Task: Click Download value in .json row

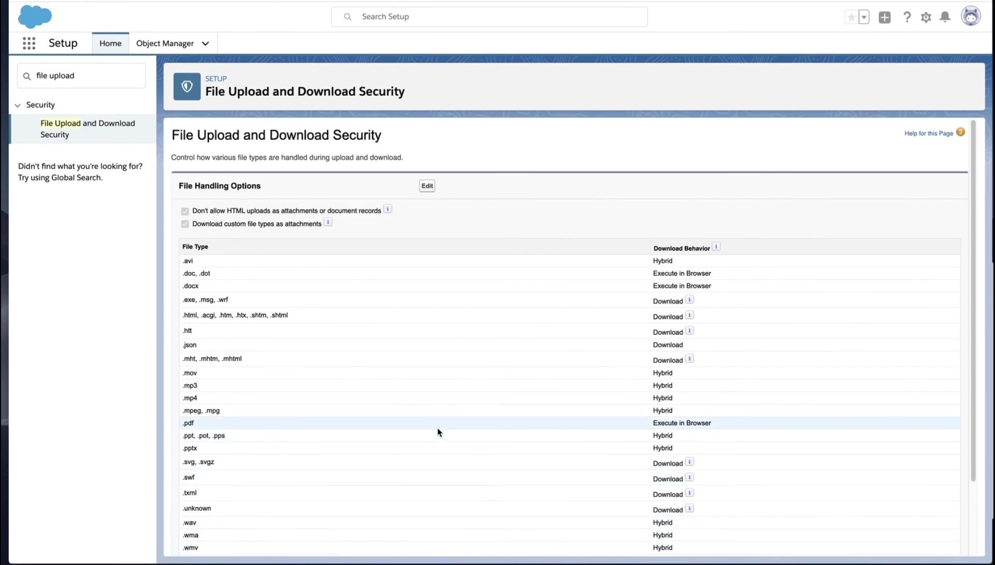Action: 668,345
